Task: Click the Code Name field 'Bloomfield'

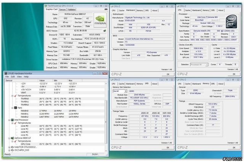Action: click(199, 20)
